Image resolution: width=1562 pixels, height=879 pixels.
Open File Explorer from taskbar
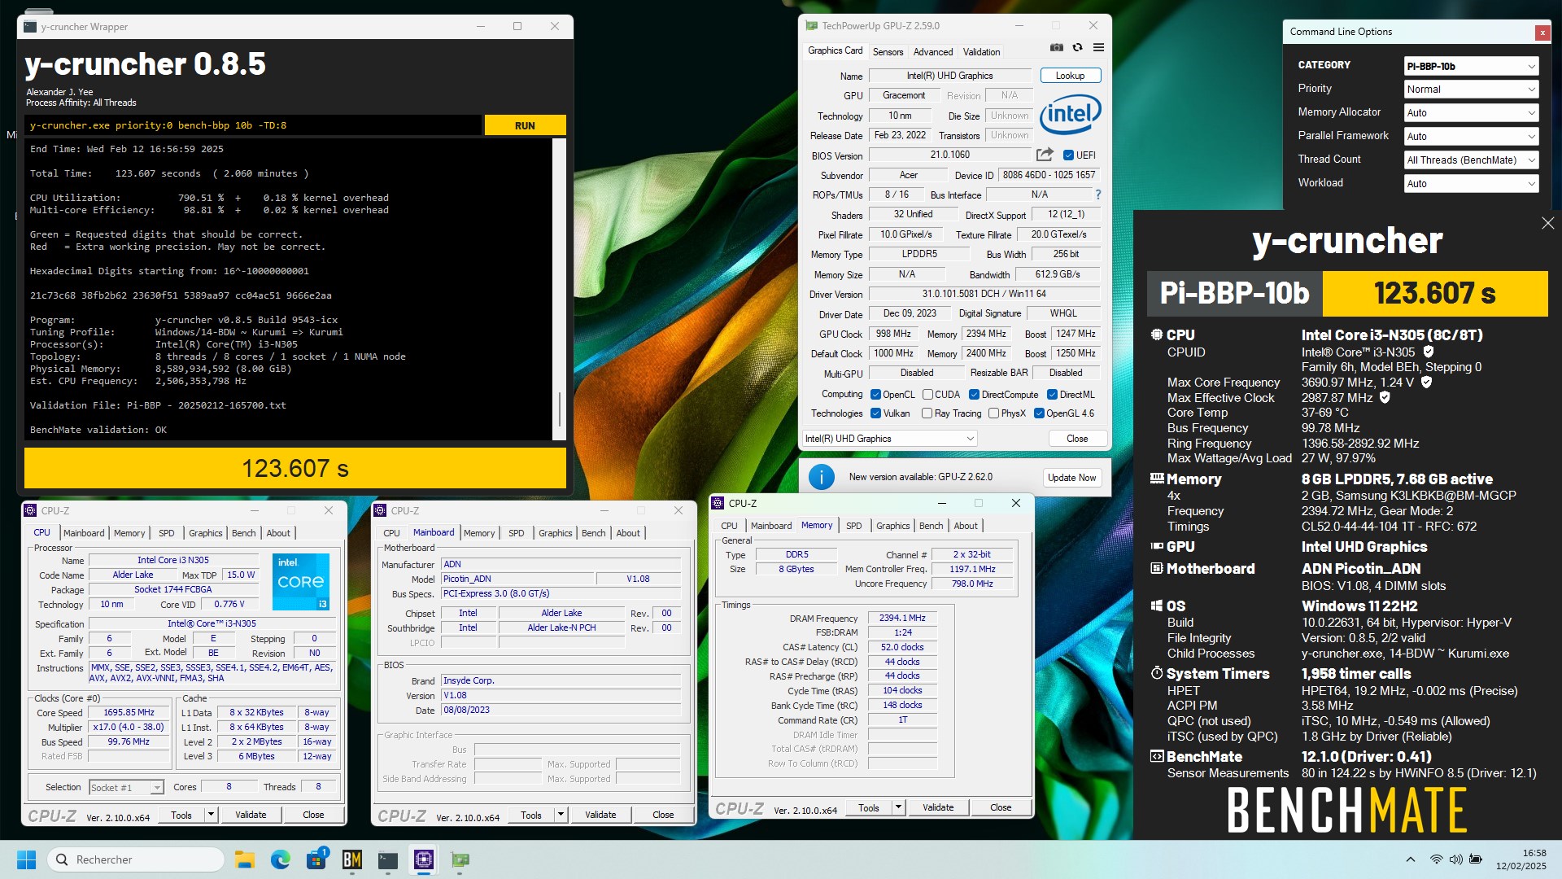click(x=245, y=859)
